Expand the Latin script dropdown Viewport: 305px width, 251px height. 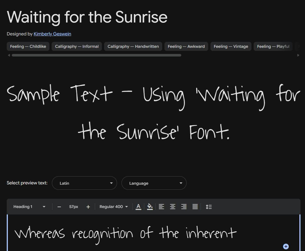coord(84,183)
